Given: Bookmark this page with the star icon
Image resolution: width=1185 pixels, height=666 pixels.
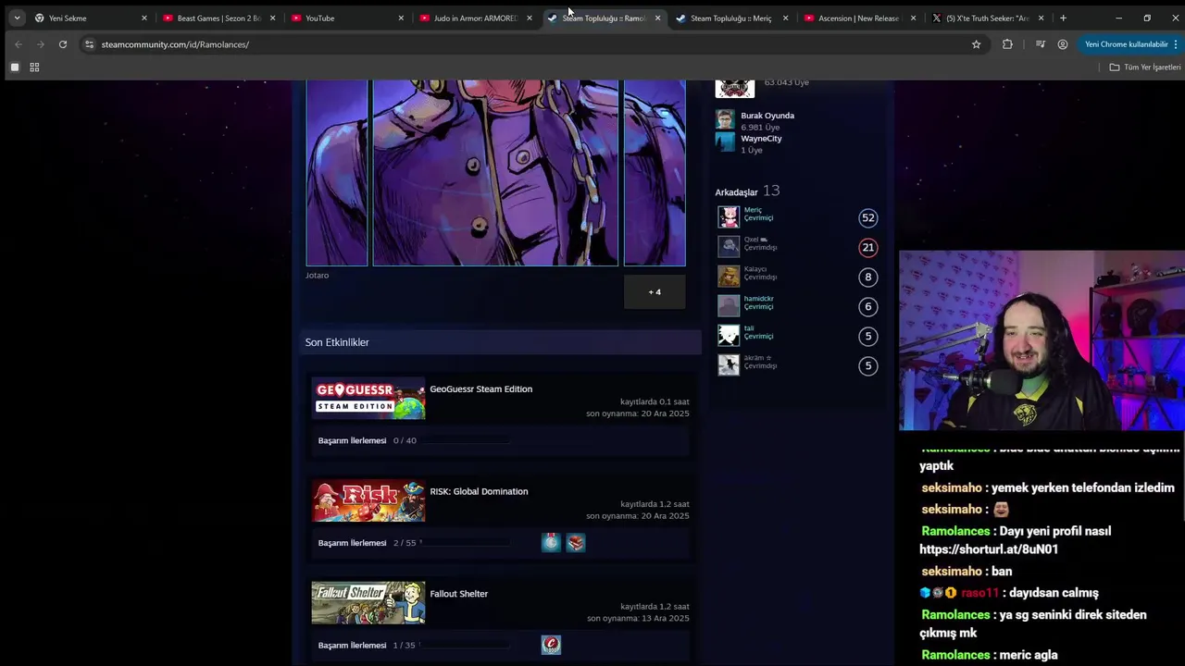Looking at the screenshot, I should click(976, 44).
